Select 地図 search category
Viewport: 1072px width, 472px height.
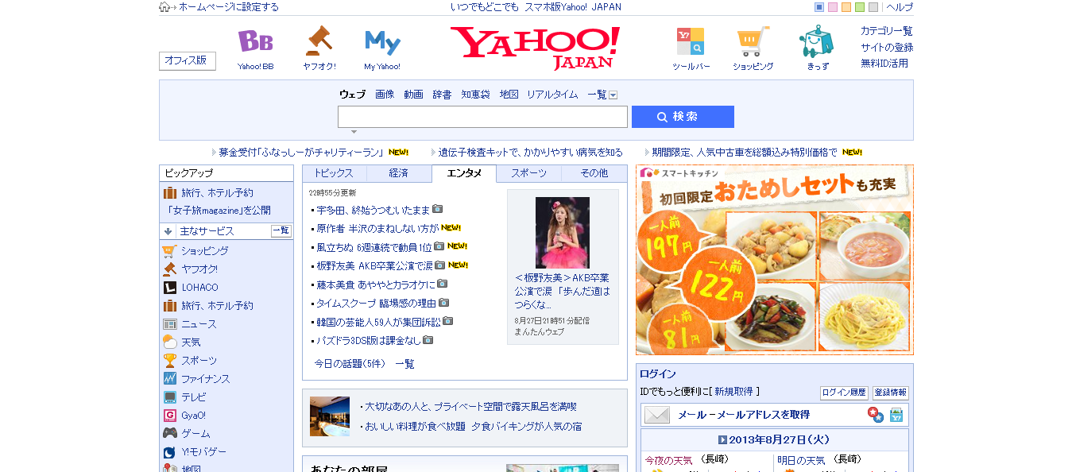(509, 95)
